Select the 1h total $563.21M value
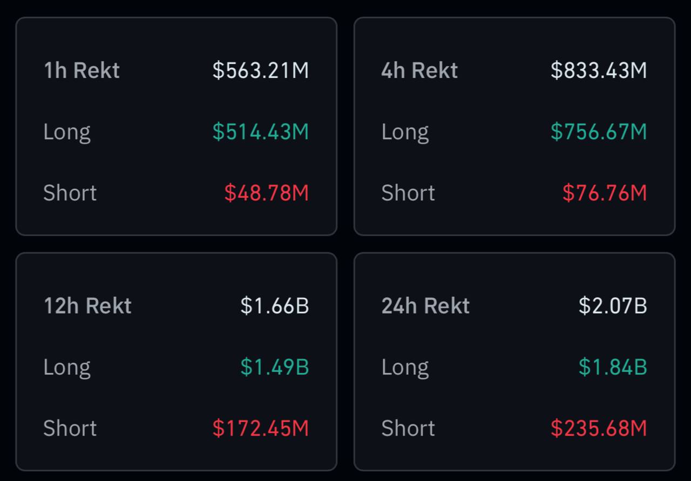 [x=260, y=70]
